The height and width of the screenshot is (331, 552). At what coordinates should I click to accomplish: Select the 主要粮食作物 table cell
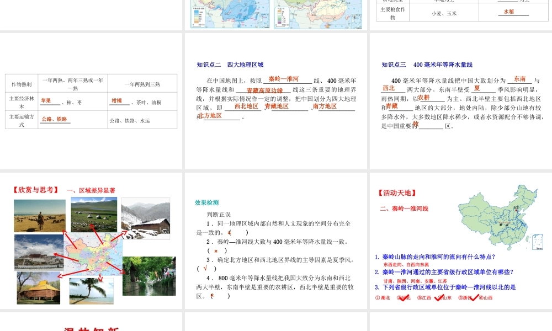[393, 13]
